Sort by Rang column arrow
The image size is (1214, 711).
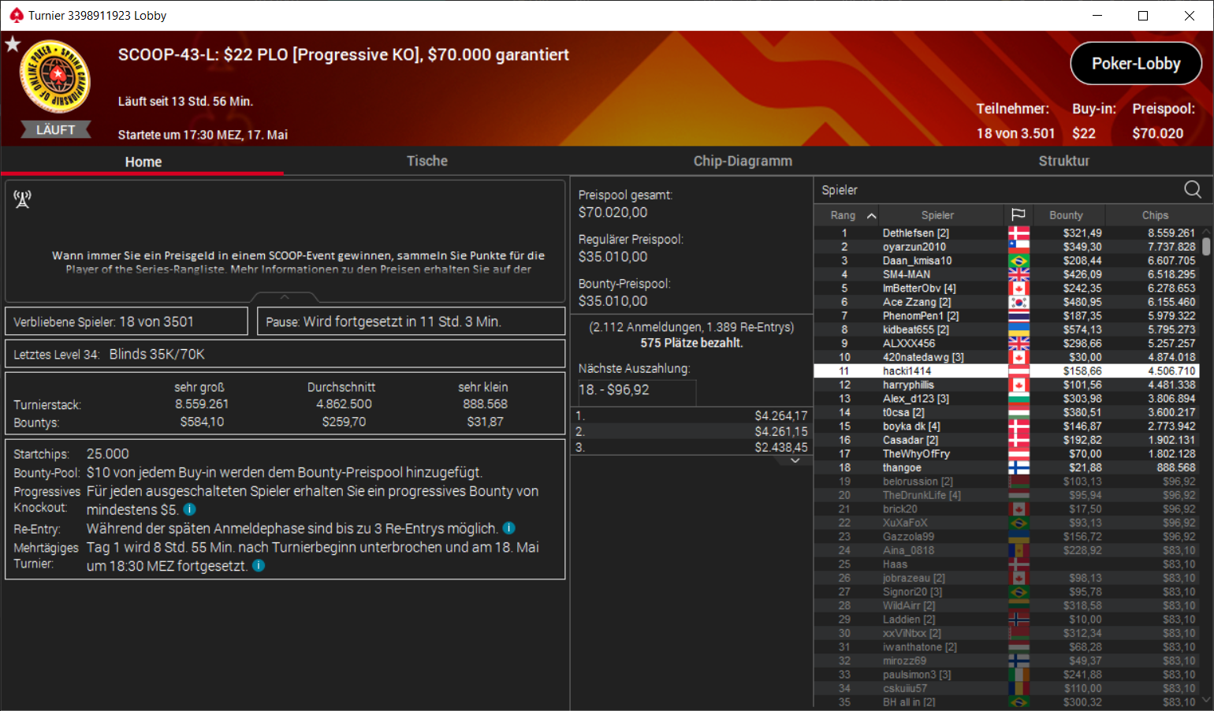tap(871, 215)
